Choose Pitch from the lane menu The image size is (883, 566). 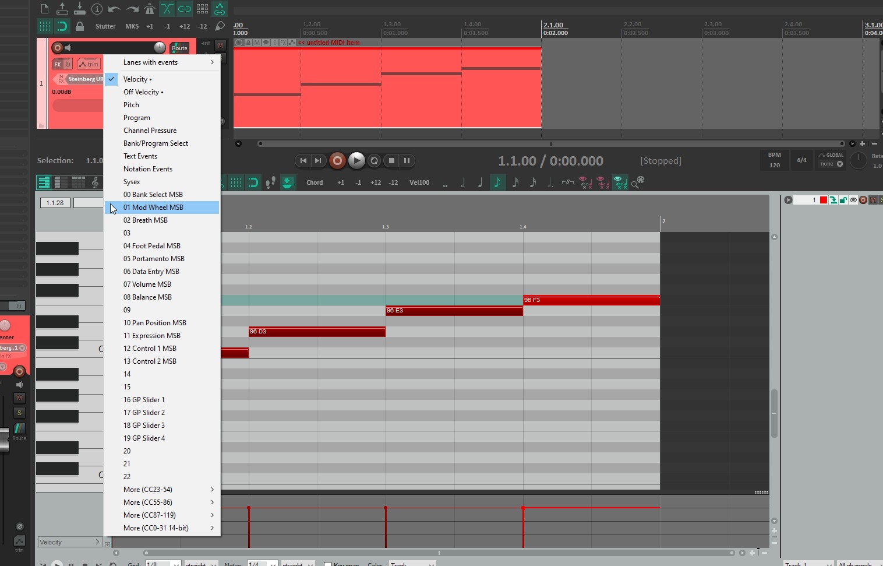point(163,105)
